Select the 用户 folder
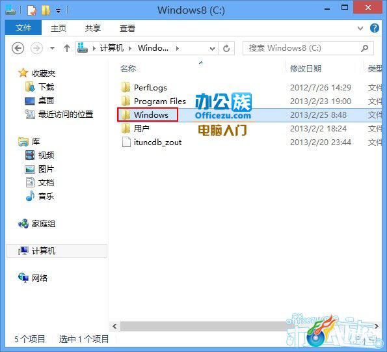The image size is (387, 352). [142, 129]
